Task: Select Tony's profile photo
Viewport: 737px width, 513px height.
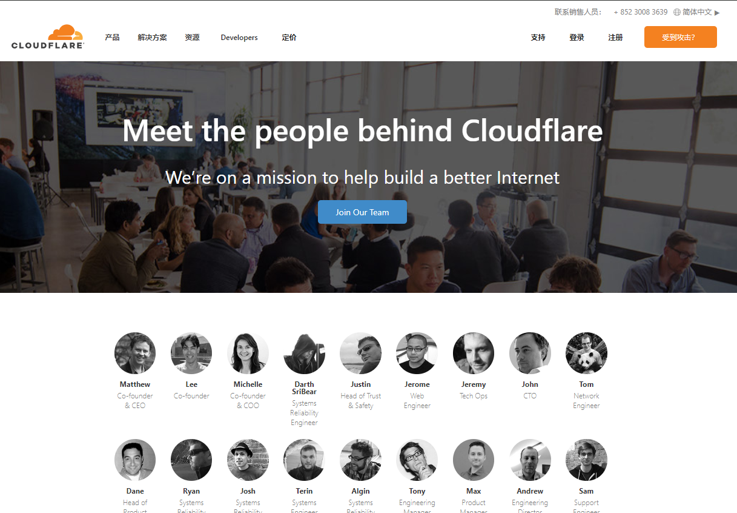Action: [x=417, y=460]
